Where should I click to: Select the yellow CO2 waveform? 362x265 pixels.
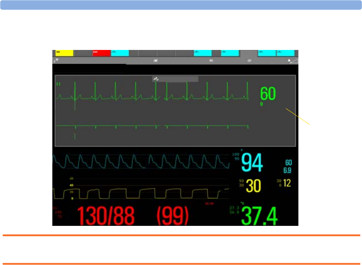[x=141, y=193]
